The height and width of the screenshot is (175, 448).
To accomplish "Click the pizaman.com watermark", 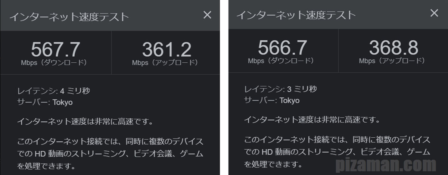I will point(389,165).
